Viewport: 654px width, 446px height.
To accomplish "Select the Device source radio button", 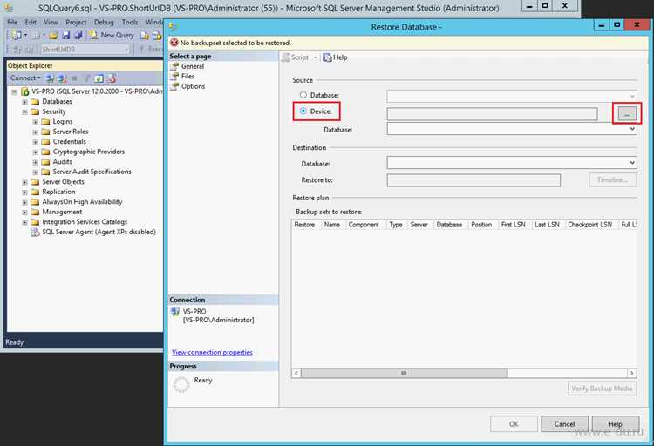I will (x=303, y=111).
